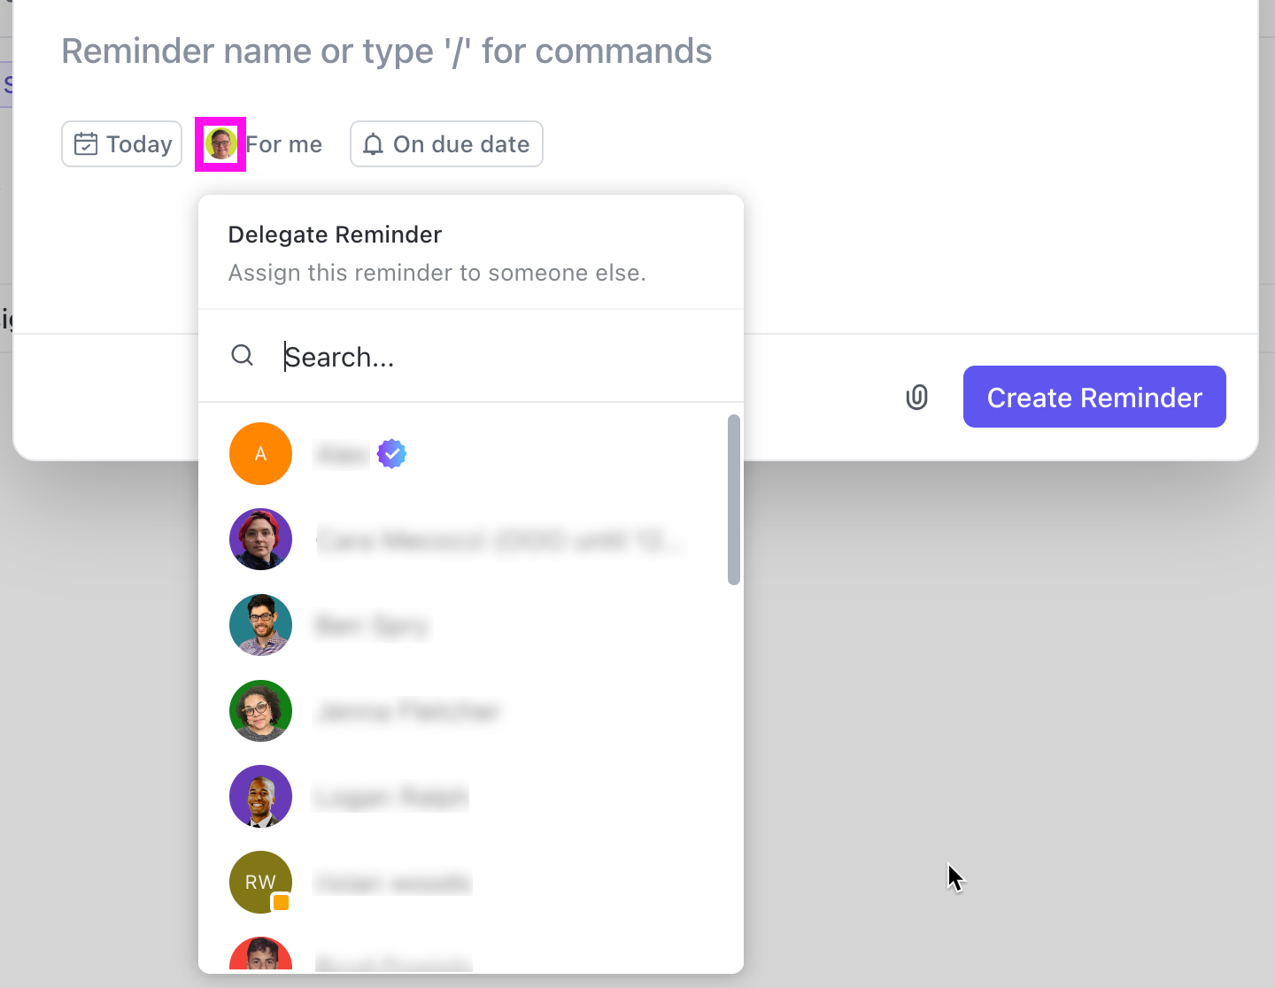Pick the partially visible red-background avatar
The image size is (1275, 988).
click(260, 954)
